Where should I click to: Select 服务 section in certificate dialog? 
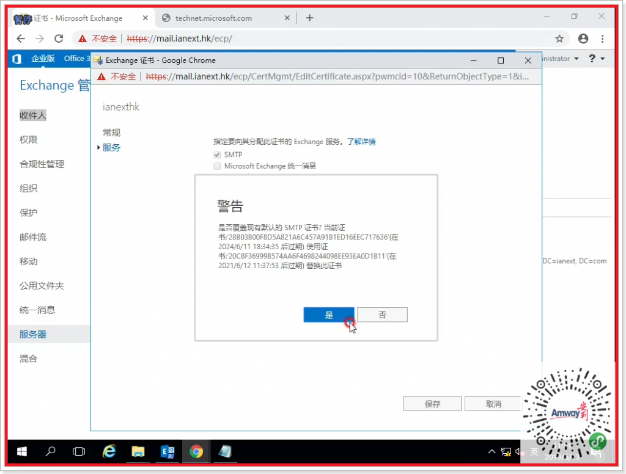click(x=111, y=147)
